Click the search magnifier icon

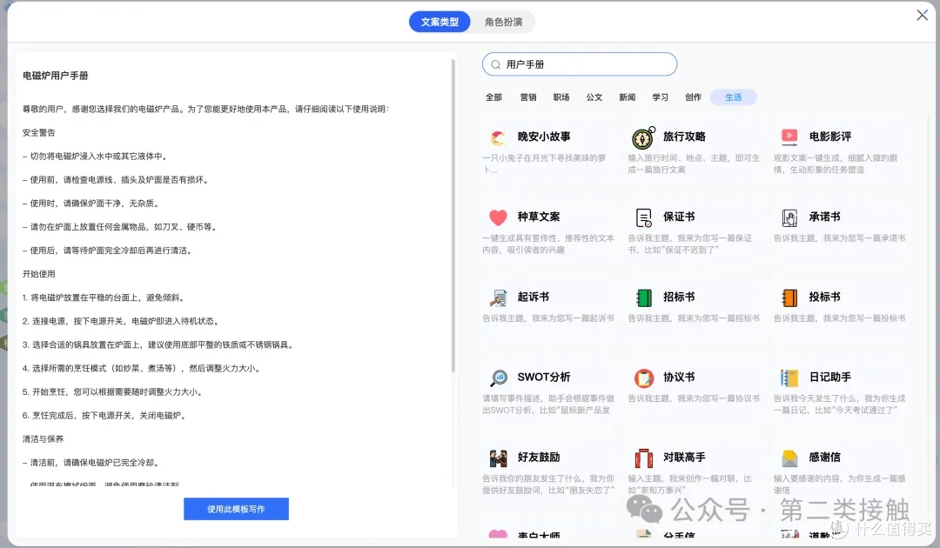pos(495,64)
